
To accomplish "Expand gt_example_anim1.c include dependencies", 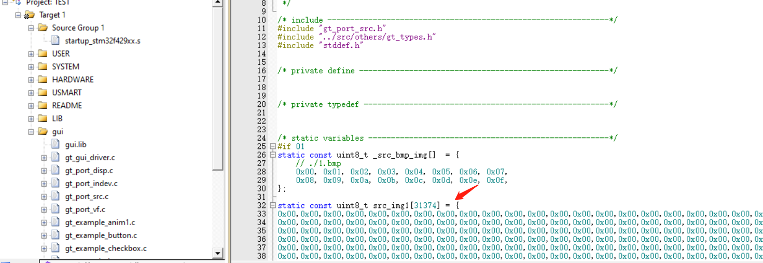I will pos(44,223).
